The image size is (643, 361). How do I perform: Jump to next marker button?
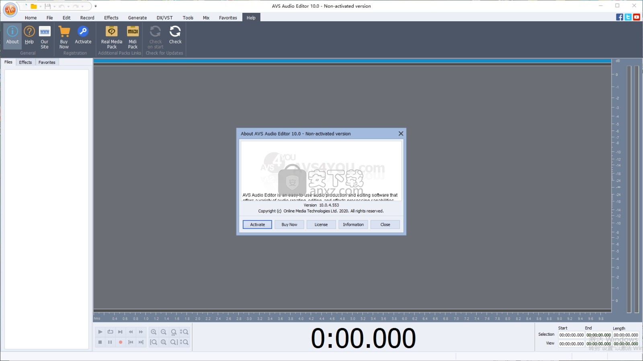[x=141, y=342]
